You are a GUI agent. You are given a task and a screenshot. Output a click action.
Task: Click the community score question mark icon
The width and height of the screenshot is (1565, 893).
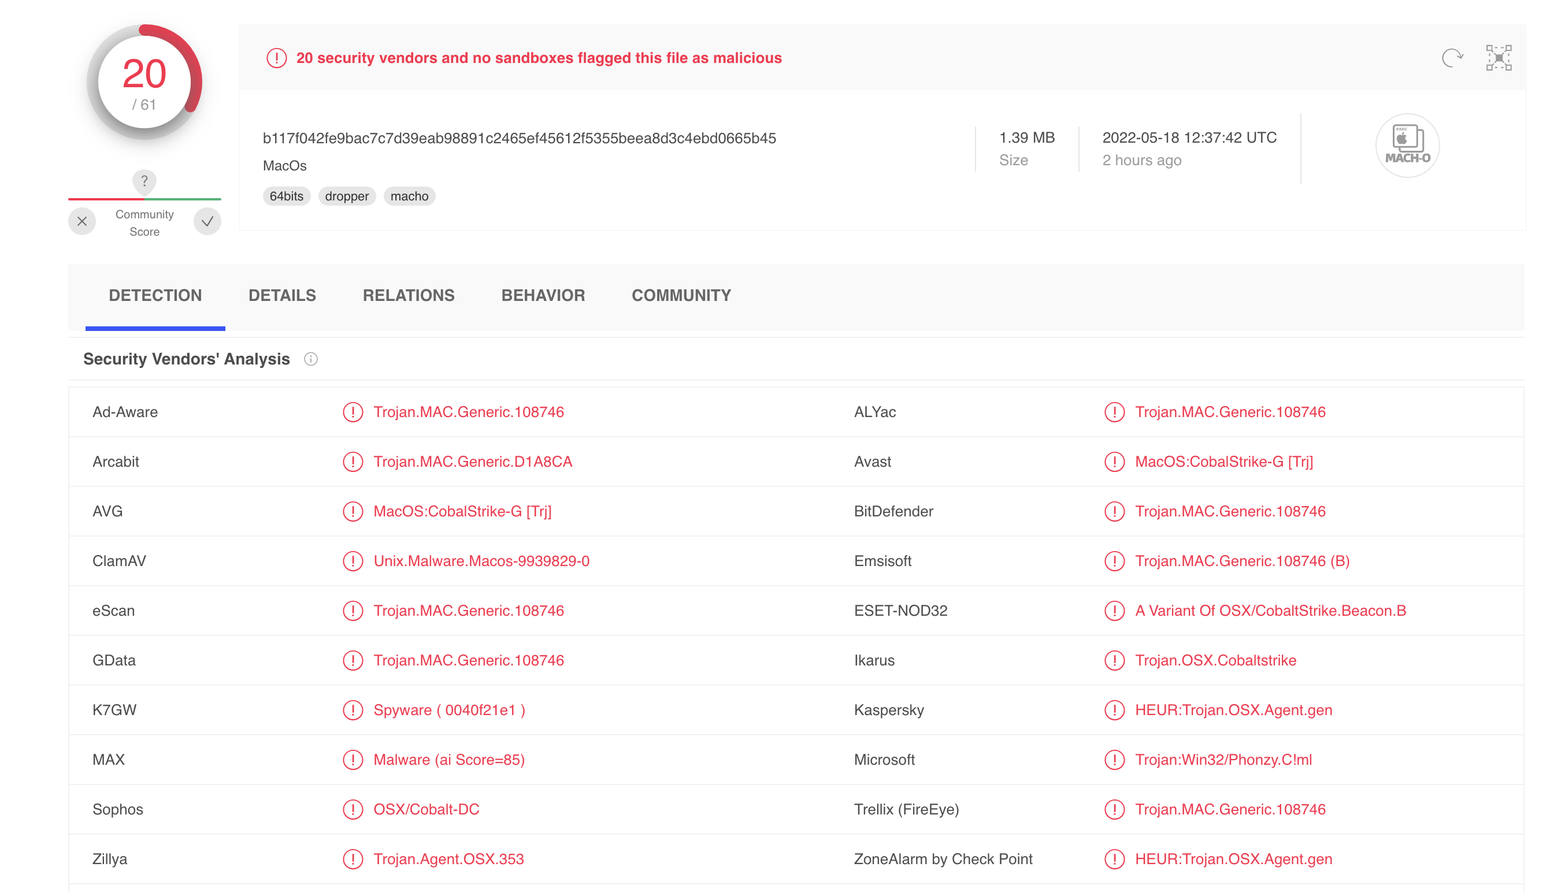tap(144, 181)
